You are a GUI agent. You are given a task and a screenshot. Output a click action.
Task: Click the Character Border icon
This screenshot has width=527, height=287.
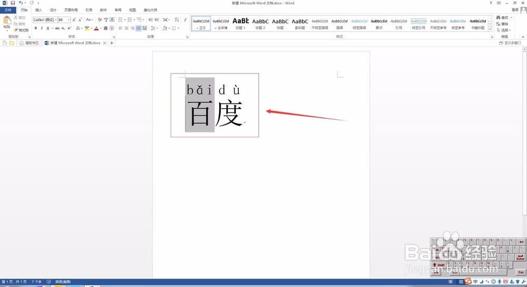pos(112,20)
